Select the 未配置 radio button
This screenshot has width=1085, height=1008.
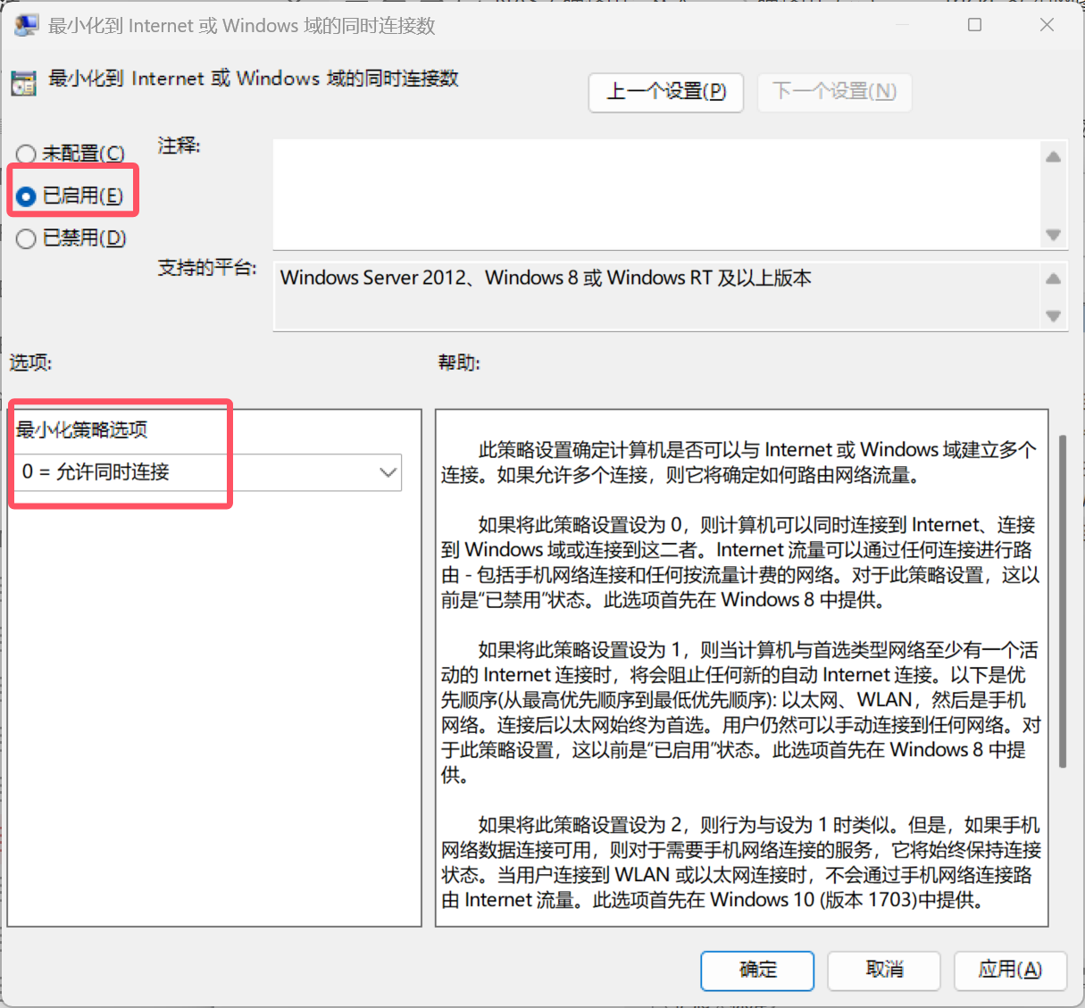[x=26, y=154]
